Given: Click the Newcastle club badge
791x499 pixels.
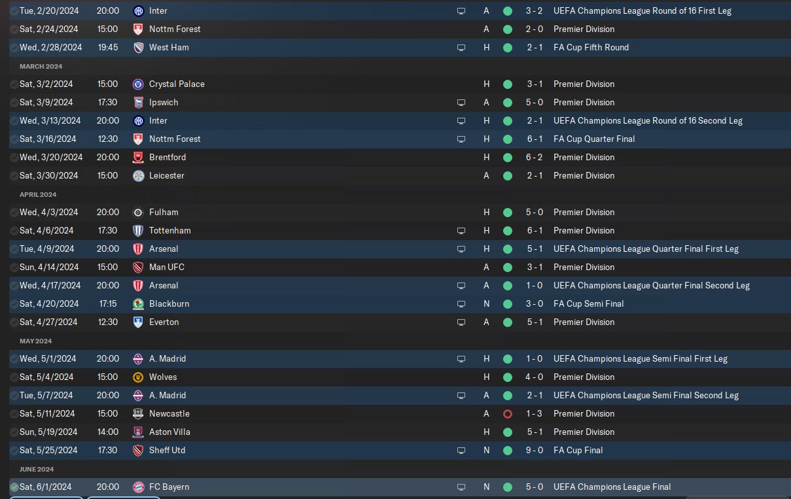Looking at the screenshot, I should (138, 413).
